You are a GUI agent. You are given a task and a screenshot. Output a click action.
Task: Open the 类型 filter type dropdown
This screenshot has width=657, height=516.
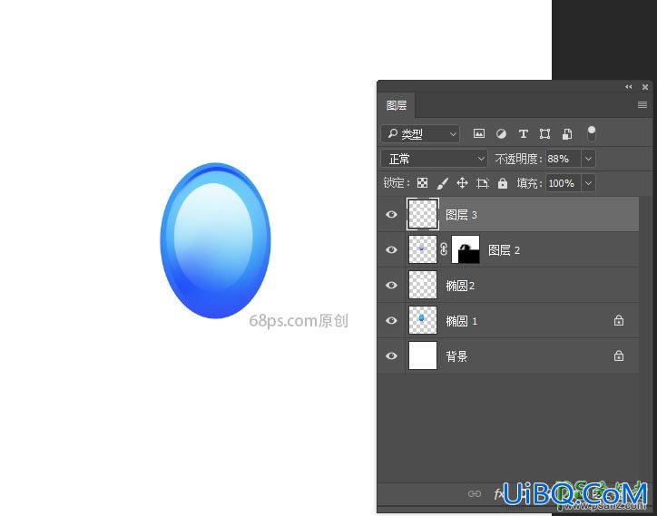click(x=420, y=134)
